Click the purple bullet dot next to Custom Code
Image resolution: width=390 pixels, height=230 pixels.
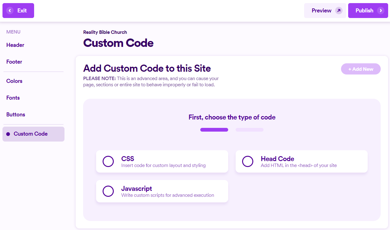point(9,134)
